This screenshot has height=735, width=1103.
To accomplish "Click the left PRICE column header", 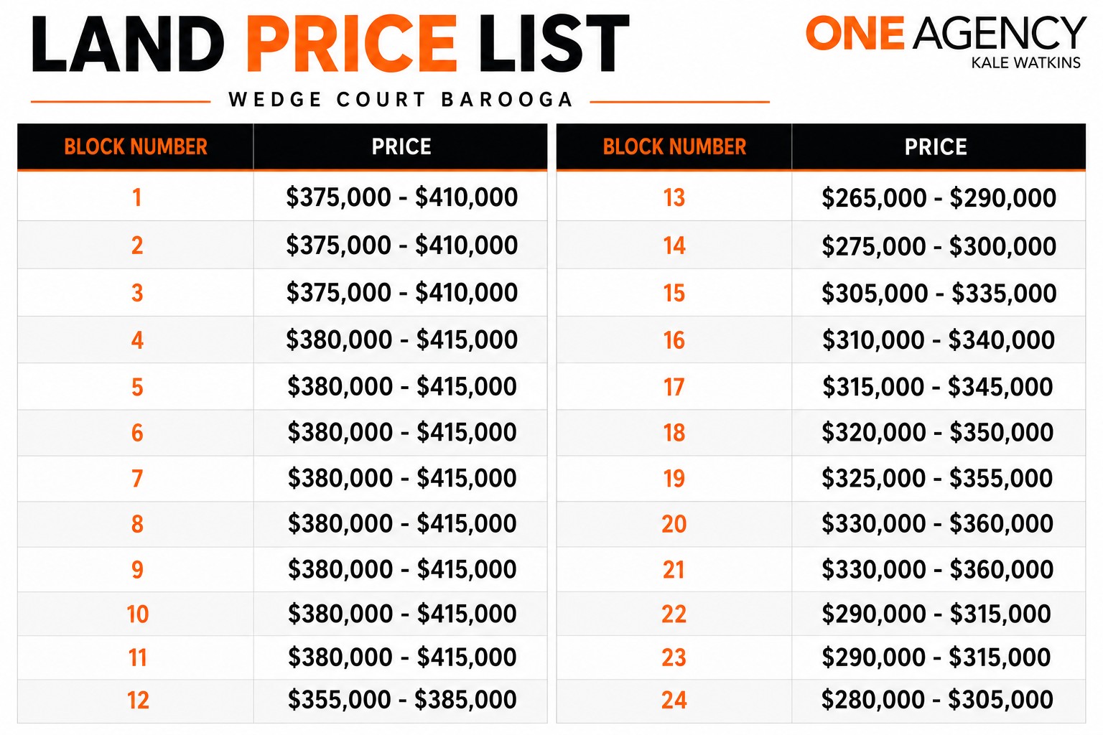I will pos(401,147).
